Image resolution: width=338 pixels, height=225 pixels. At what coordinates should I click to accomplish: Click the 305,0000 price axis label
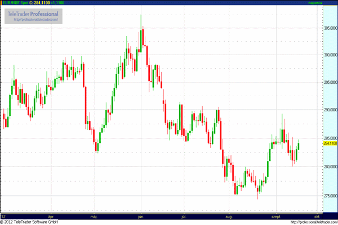point(331,28)
